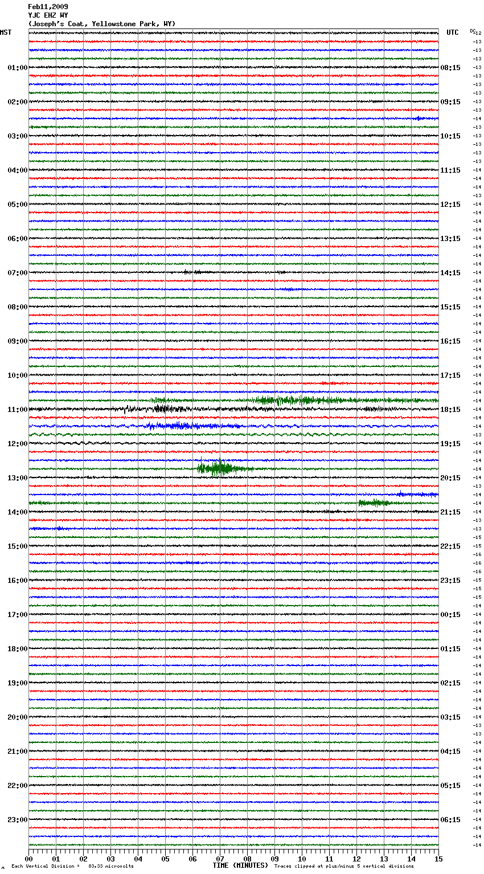Select the 07:00 MST time label
This screenshot has height=874, width=484.
[18, 273]
